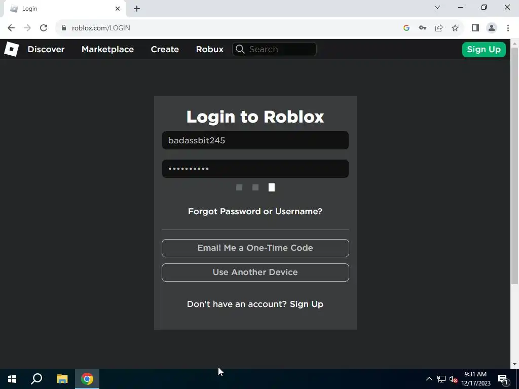The height and width of the screenshot is (389, 519).
Task: Close the Login tab
Action: click(118, 9)
